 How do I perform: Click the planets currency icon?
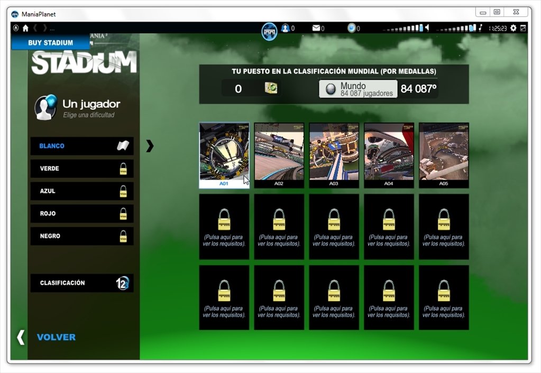351,28
